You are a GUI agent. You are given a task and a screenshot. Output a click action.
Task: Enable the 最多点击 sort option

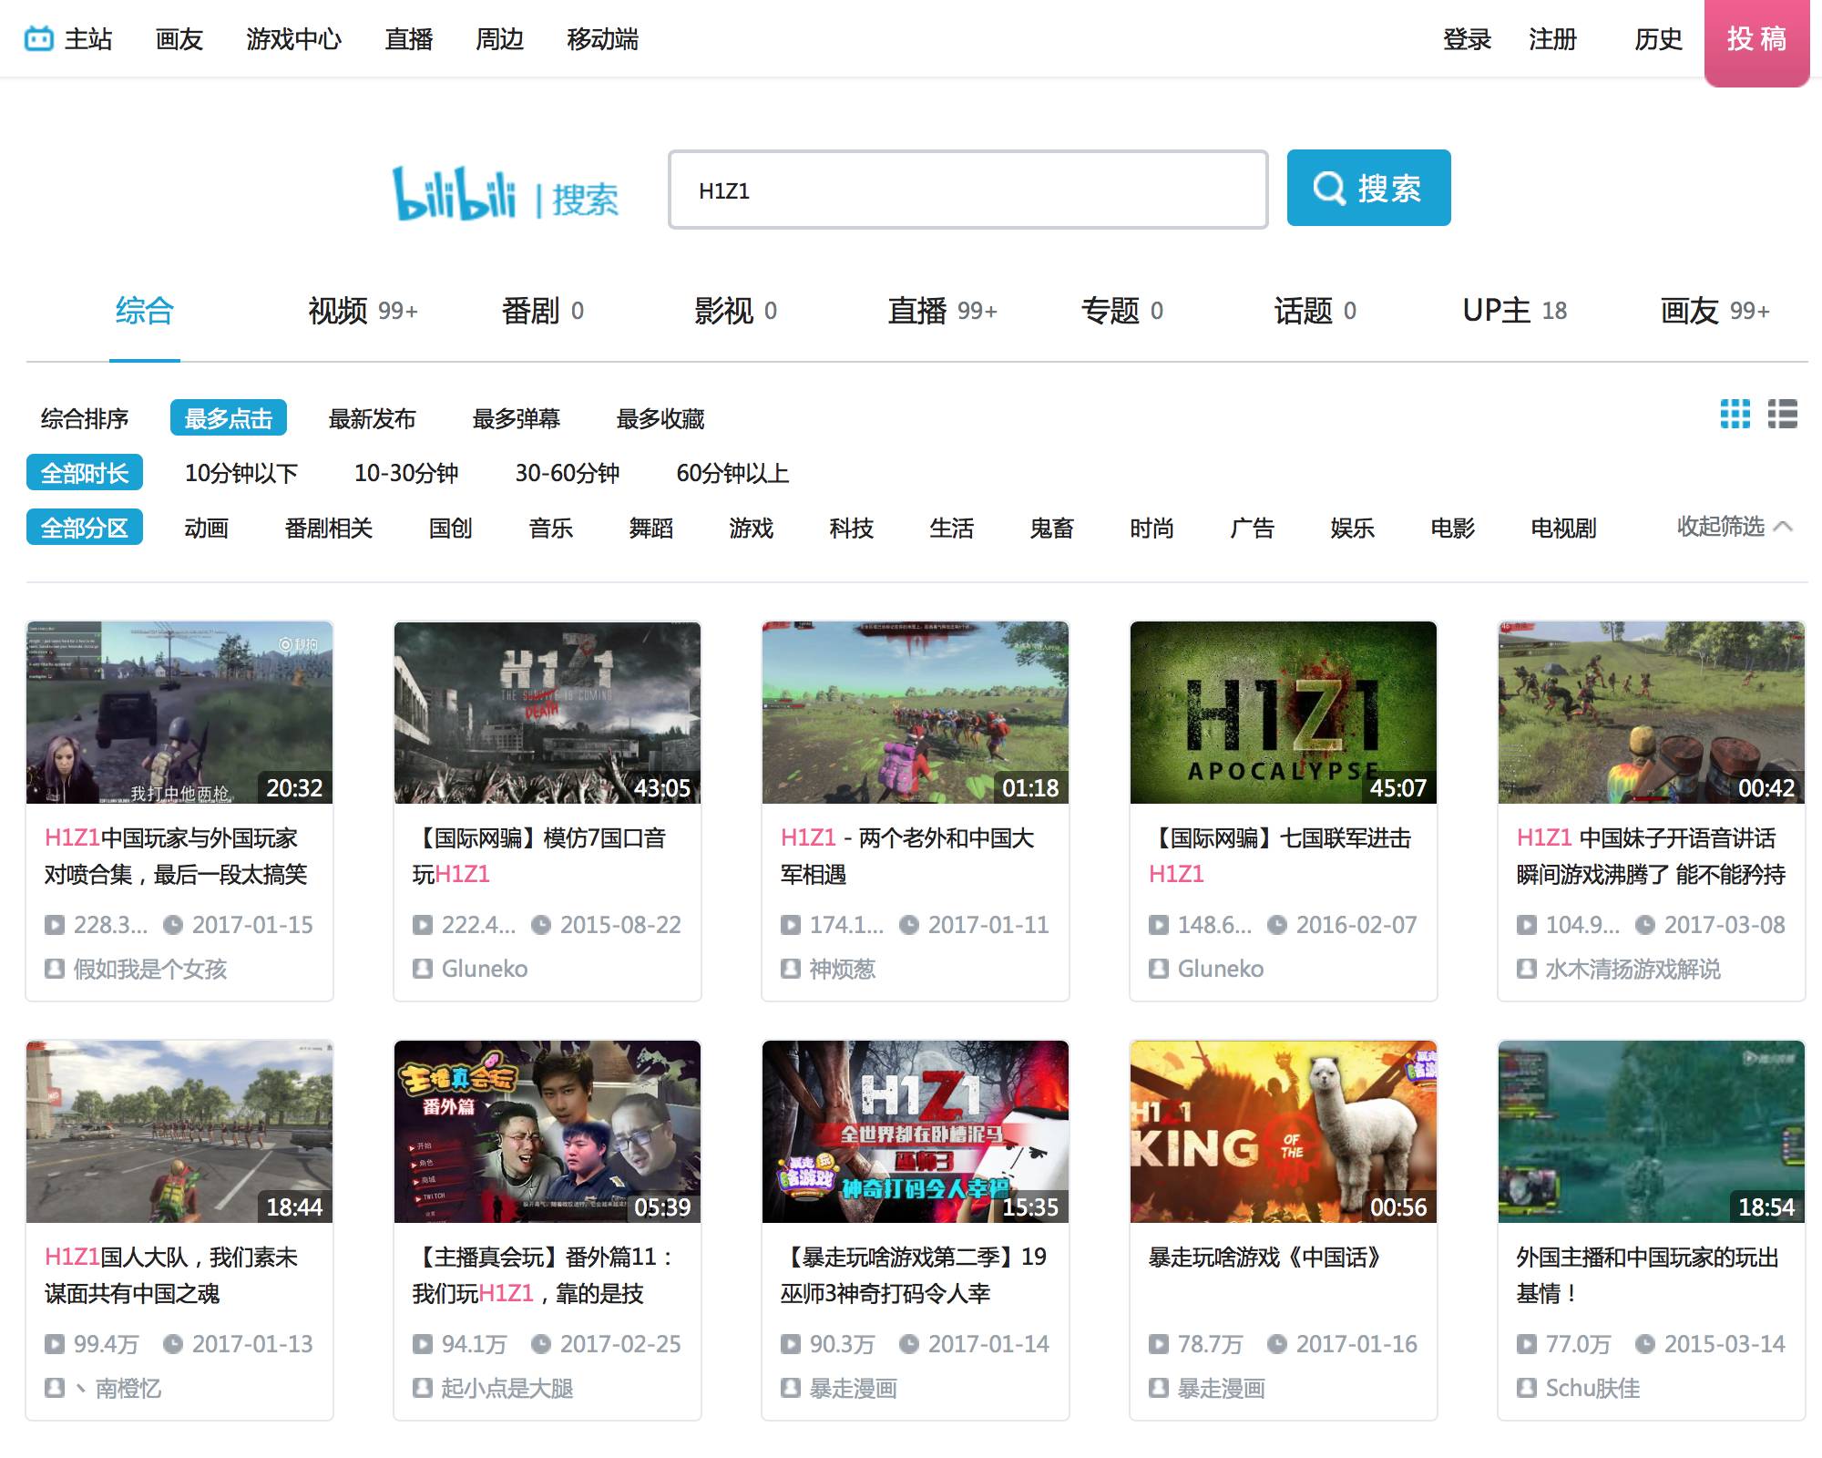tap(229, 417)
